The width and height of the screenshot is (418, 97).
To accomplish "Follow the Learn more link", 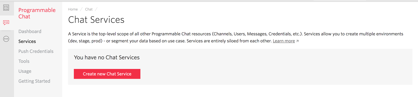I will coord(284,41).
